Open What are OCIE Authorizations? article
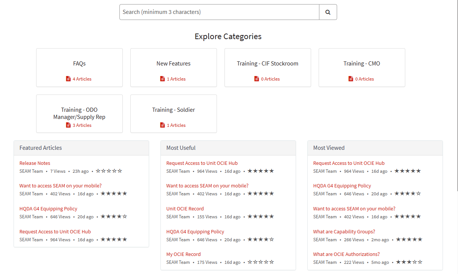Viewport: 458px width, 274px height. tap(346, 254)
